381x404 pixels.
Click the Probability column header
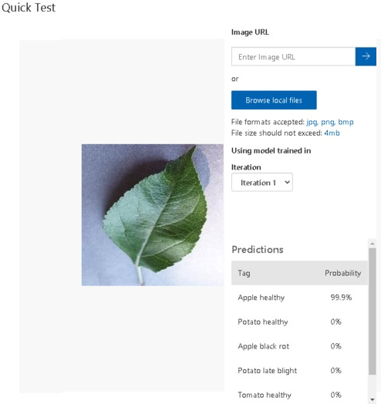(343, 273)
